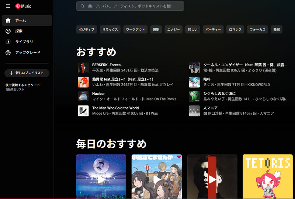Click the search field for songs and albums
The image size is (295, 199).
[130, 6]
